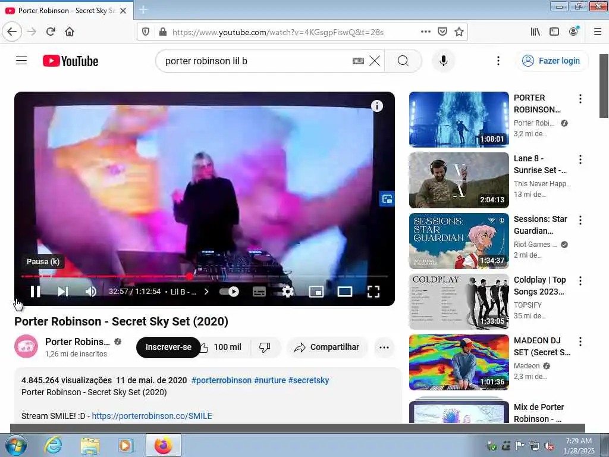Reload the page in Firefox

coord(51,32)
